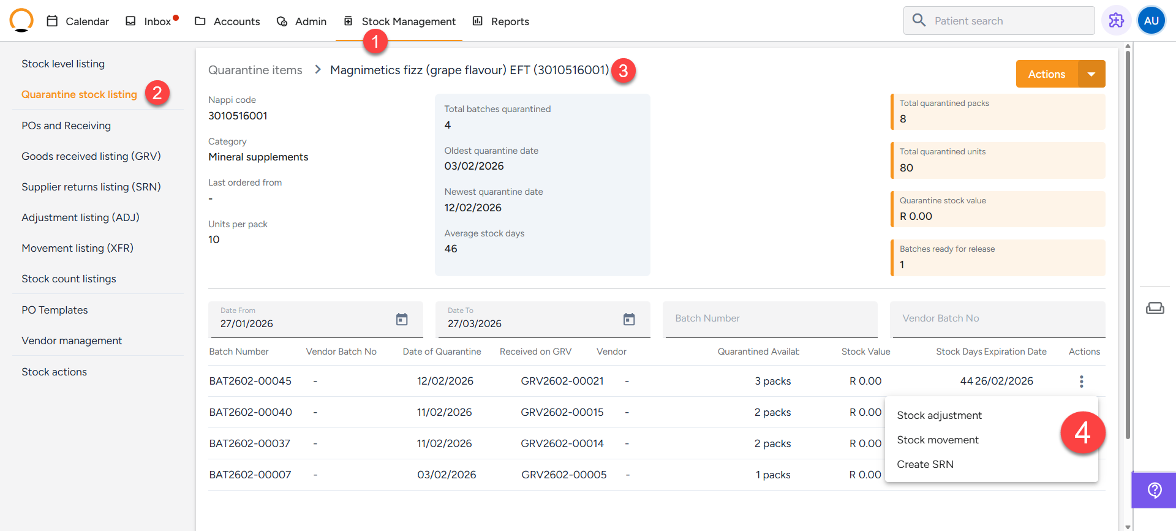Image resolution: width=1176 pixels, height=531 pixels.
Task: Choose Stock movement menu option
Action: tap(937, 440)
